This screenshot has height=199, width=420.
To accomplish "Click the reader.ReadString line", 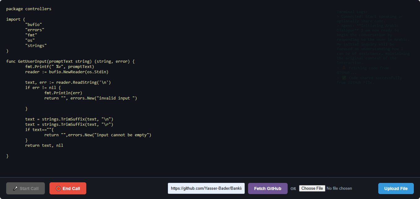I will tap(68, 83).
